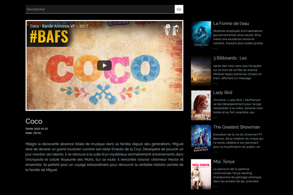Click the 'Sortie: 2017-10-27' release date text
The height and width of the screenshot is (195, 293).
tap(37, 129)
